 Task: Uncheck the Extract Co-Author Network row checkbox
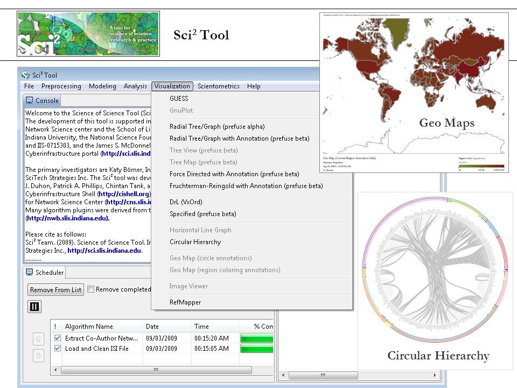pyautogui.click(x=58, y=338)
